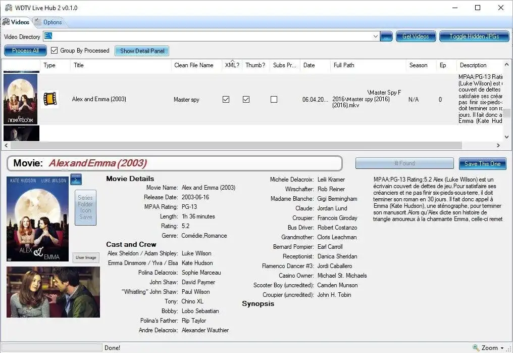Screen dimensions: 513x353
Task: Click the horizontal scrollbar left arrow
Action: click(6, 145)
